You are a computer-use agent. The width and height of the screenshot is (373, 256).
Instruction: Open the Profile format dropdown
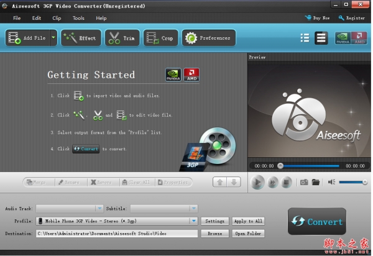[x=193, y=221]
